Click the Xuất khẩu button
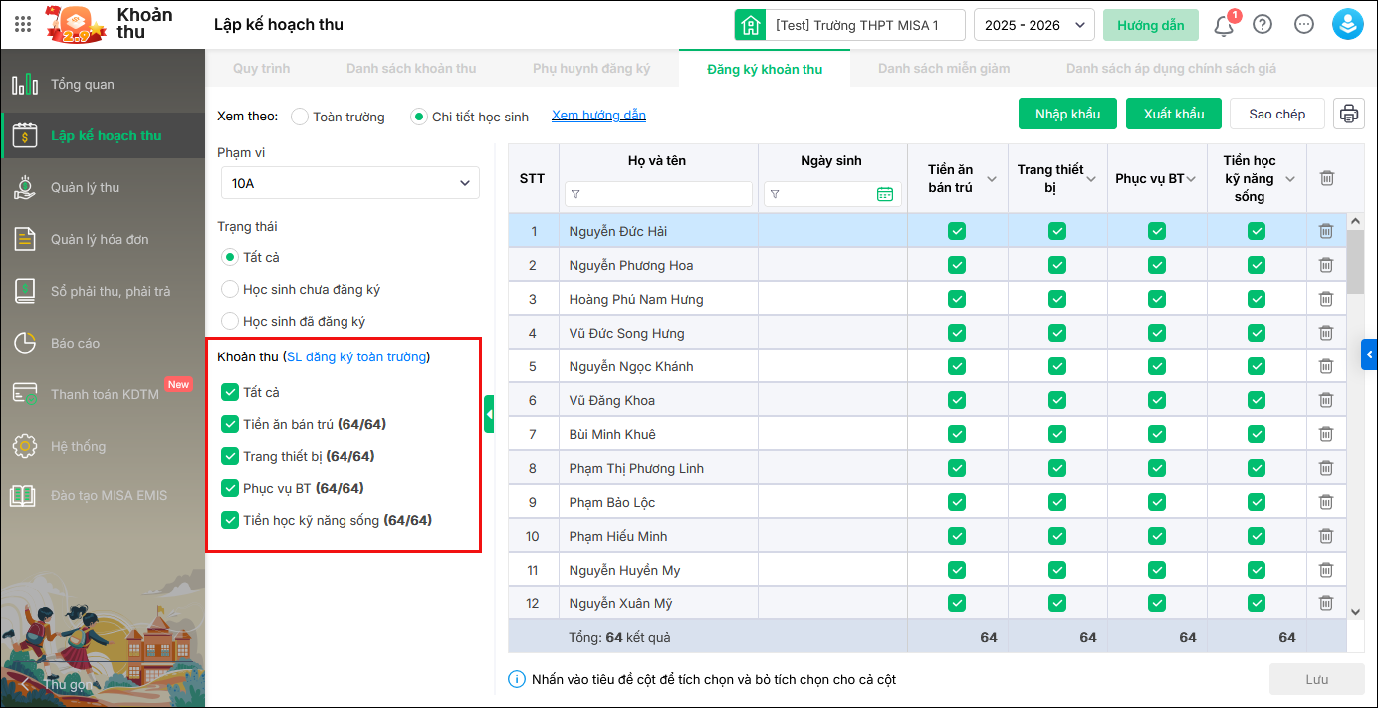The width and height of the screenshot is (1378, 708). [1174, 114]
